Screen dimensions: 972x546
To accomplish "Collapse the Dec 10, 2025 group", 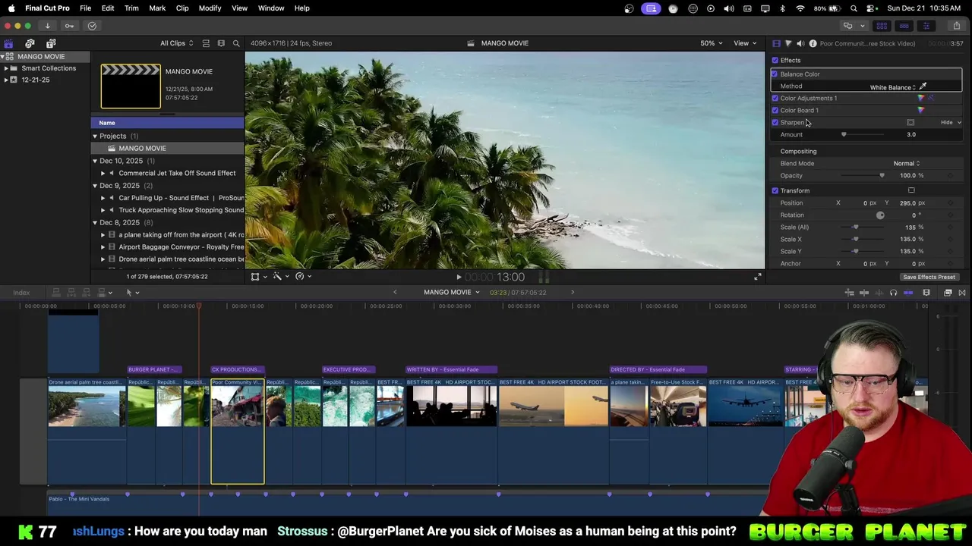I will pos(95,161).
